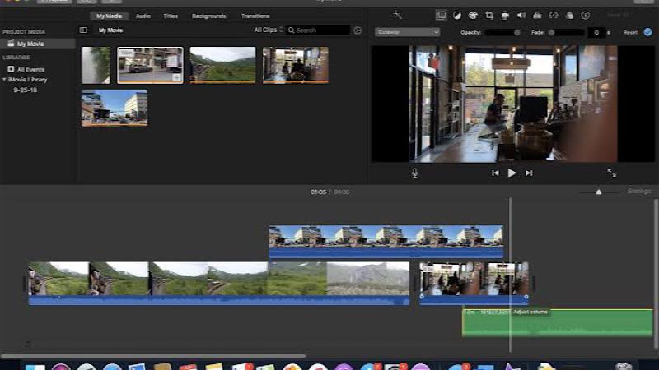Click the Fade duration value field
The image size is (659, 370).
(596, 32)
